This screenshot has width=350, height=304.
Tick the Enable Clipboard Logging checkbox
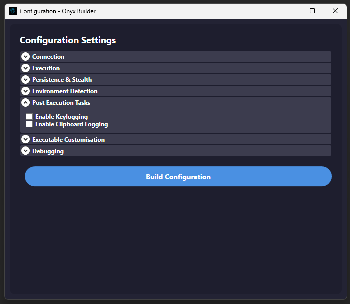coord(29,124)
